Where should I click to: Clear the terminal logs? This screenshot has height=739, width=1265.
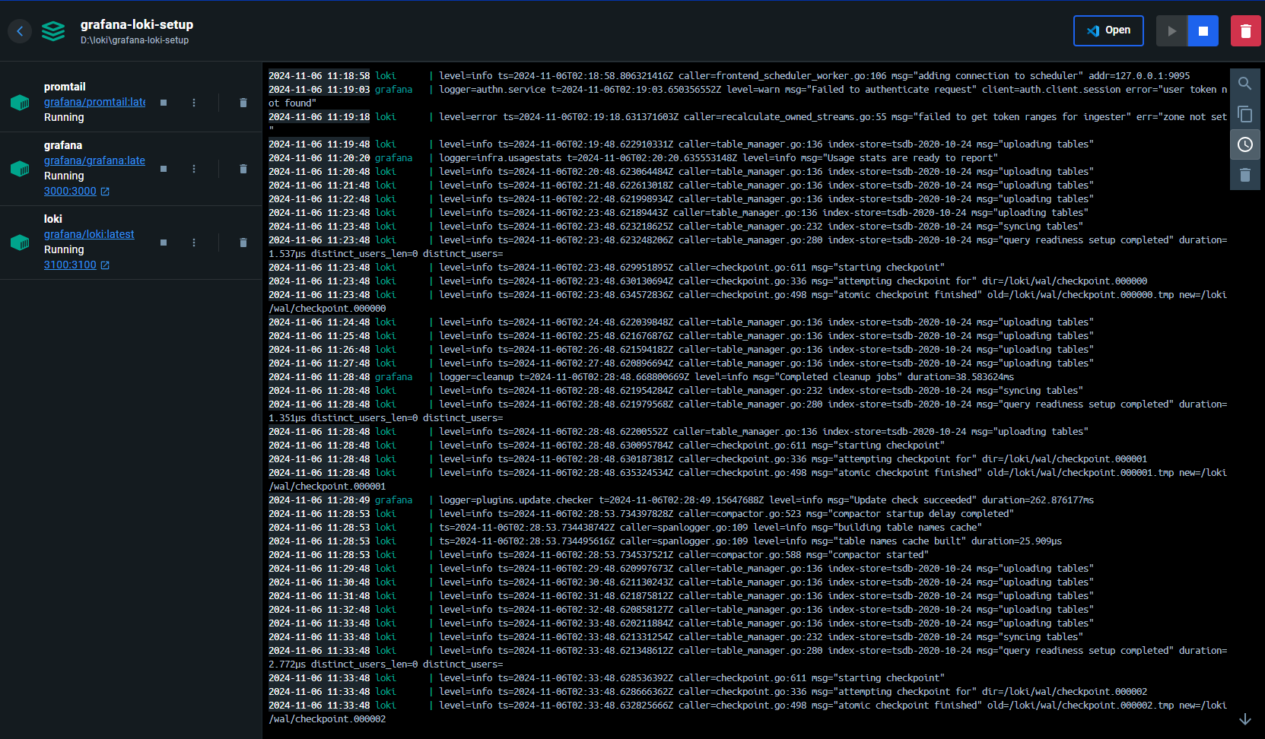coord(1245,175)
